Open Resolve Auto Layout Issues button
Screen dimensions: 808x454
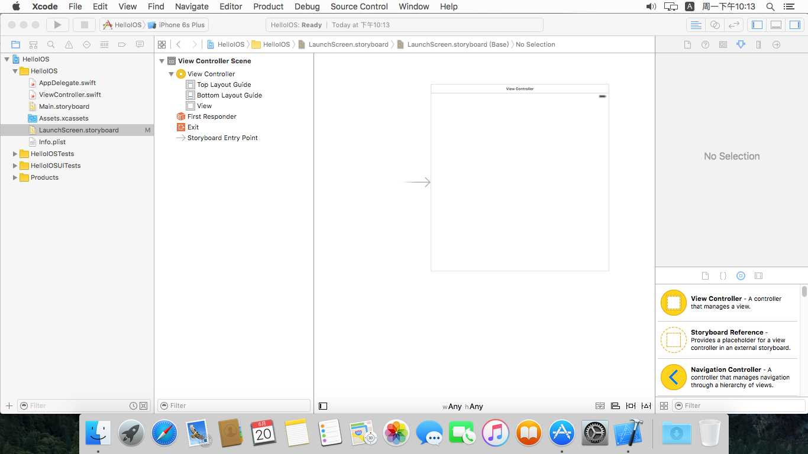(x=647, y=406)
